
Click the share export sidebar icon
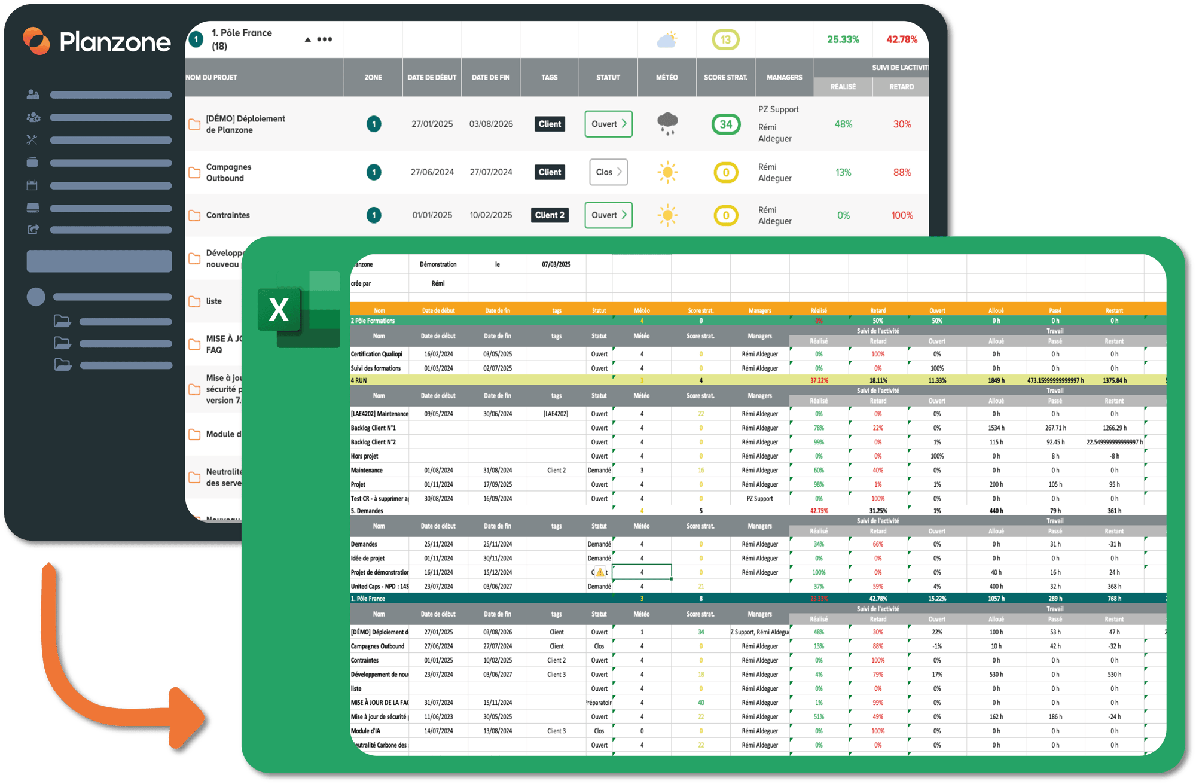click(x=33, y=230)
